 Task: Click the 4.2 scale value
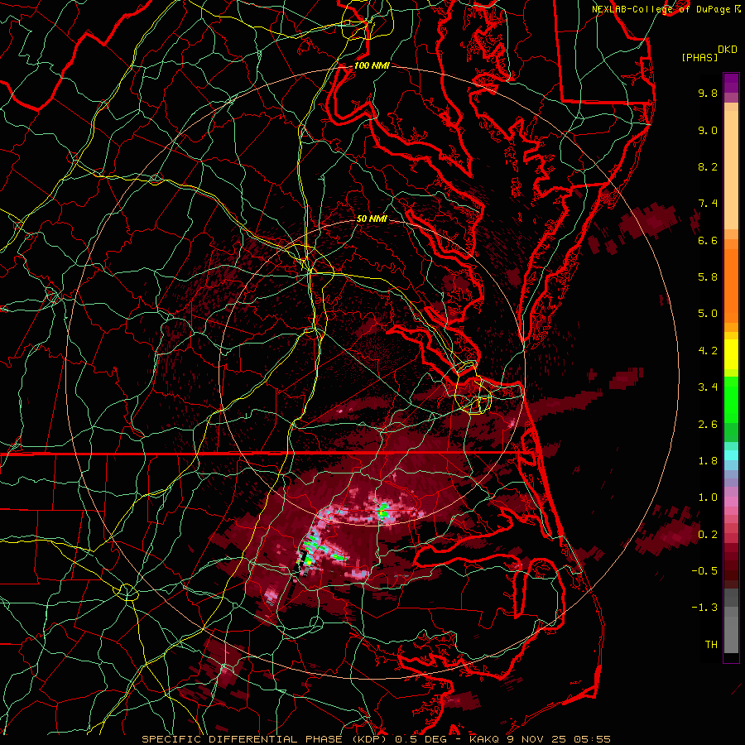tap(708, 351)
